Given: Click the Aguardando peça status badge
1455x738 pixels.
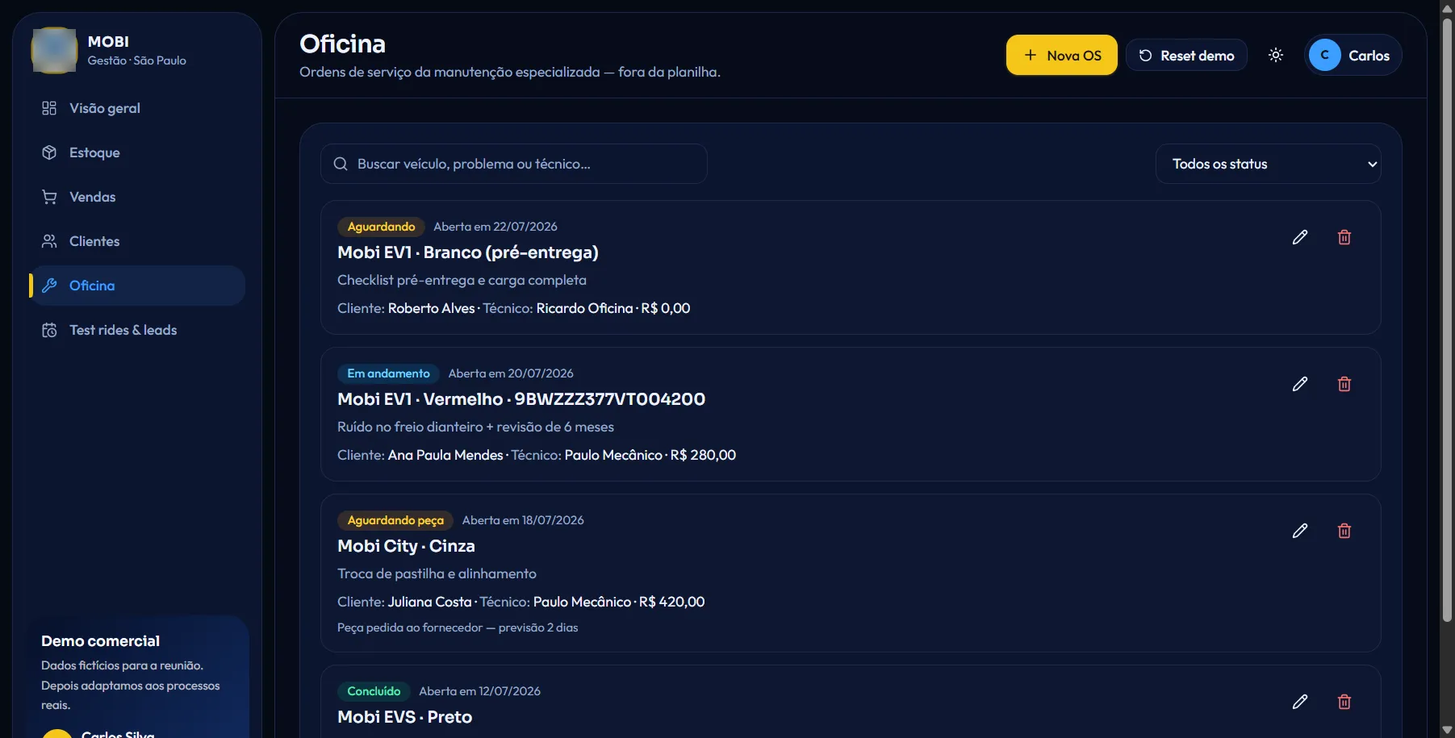Looking at the screenshot, I should pyautogui.click(x=395, y=520).
